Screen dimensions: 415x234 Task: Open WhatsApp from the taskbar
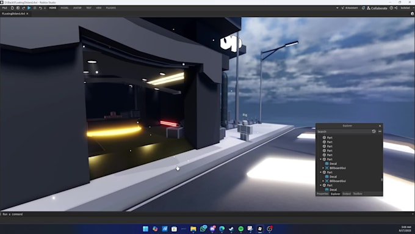pos(203,229)
